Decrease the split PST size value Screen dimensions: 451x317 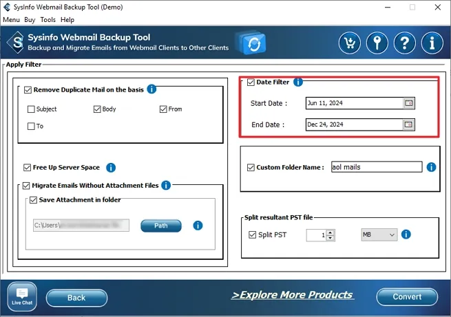(331, 238)
